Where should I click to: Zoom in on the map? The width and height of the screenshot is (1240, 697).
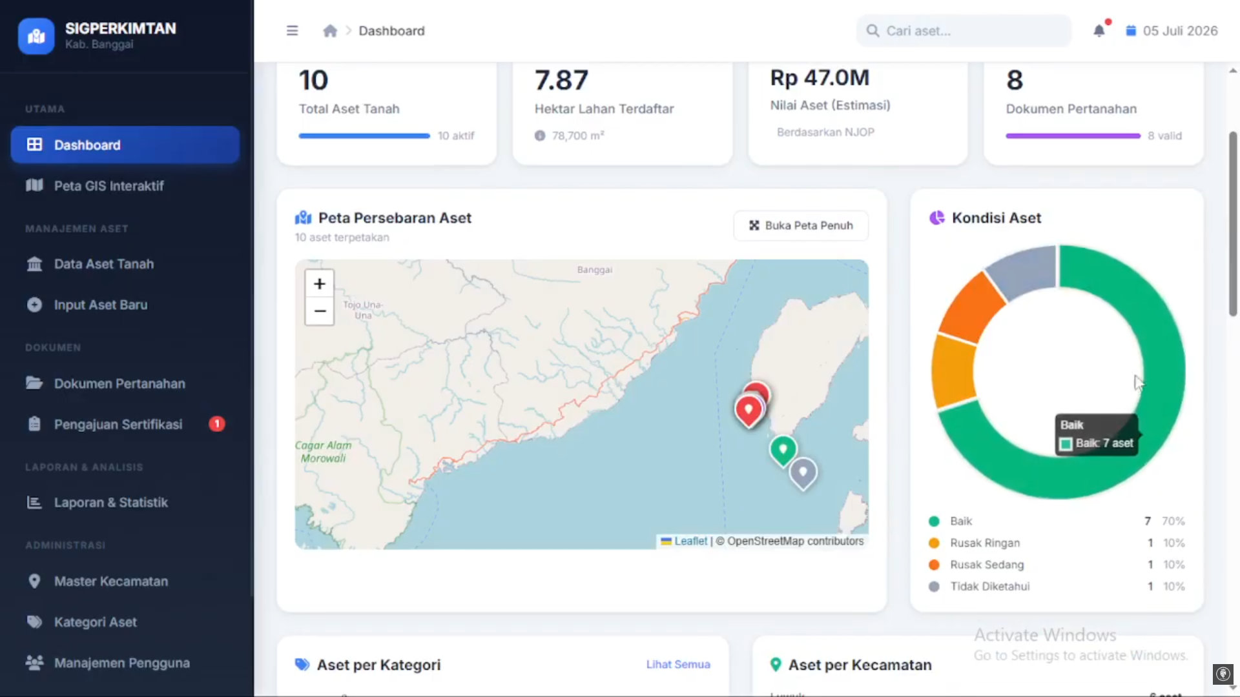pos(319,283)
